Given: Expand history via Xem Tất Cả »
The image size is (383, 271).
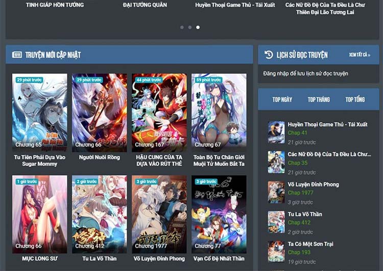Looking at the screenshot, I should pyautogui.click(x=360, y=55).
